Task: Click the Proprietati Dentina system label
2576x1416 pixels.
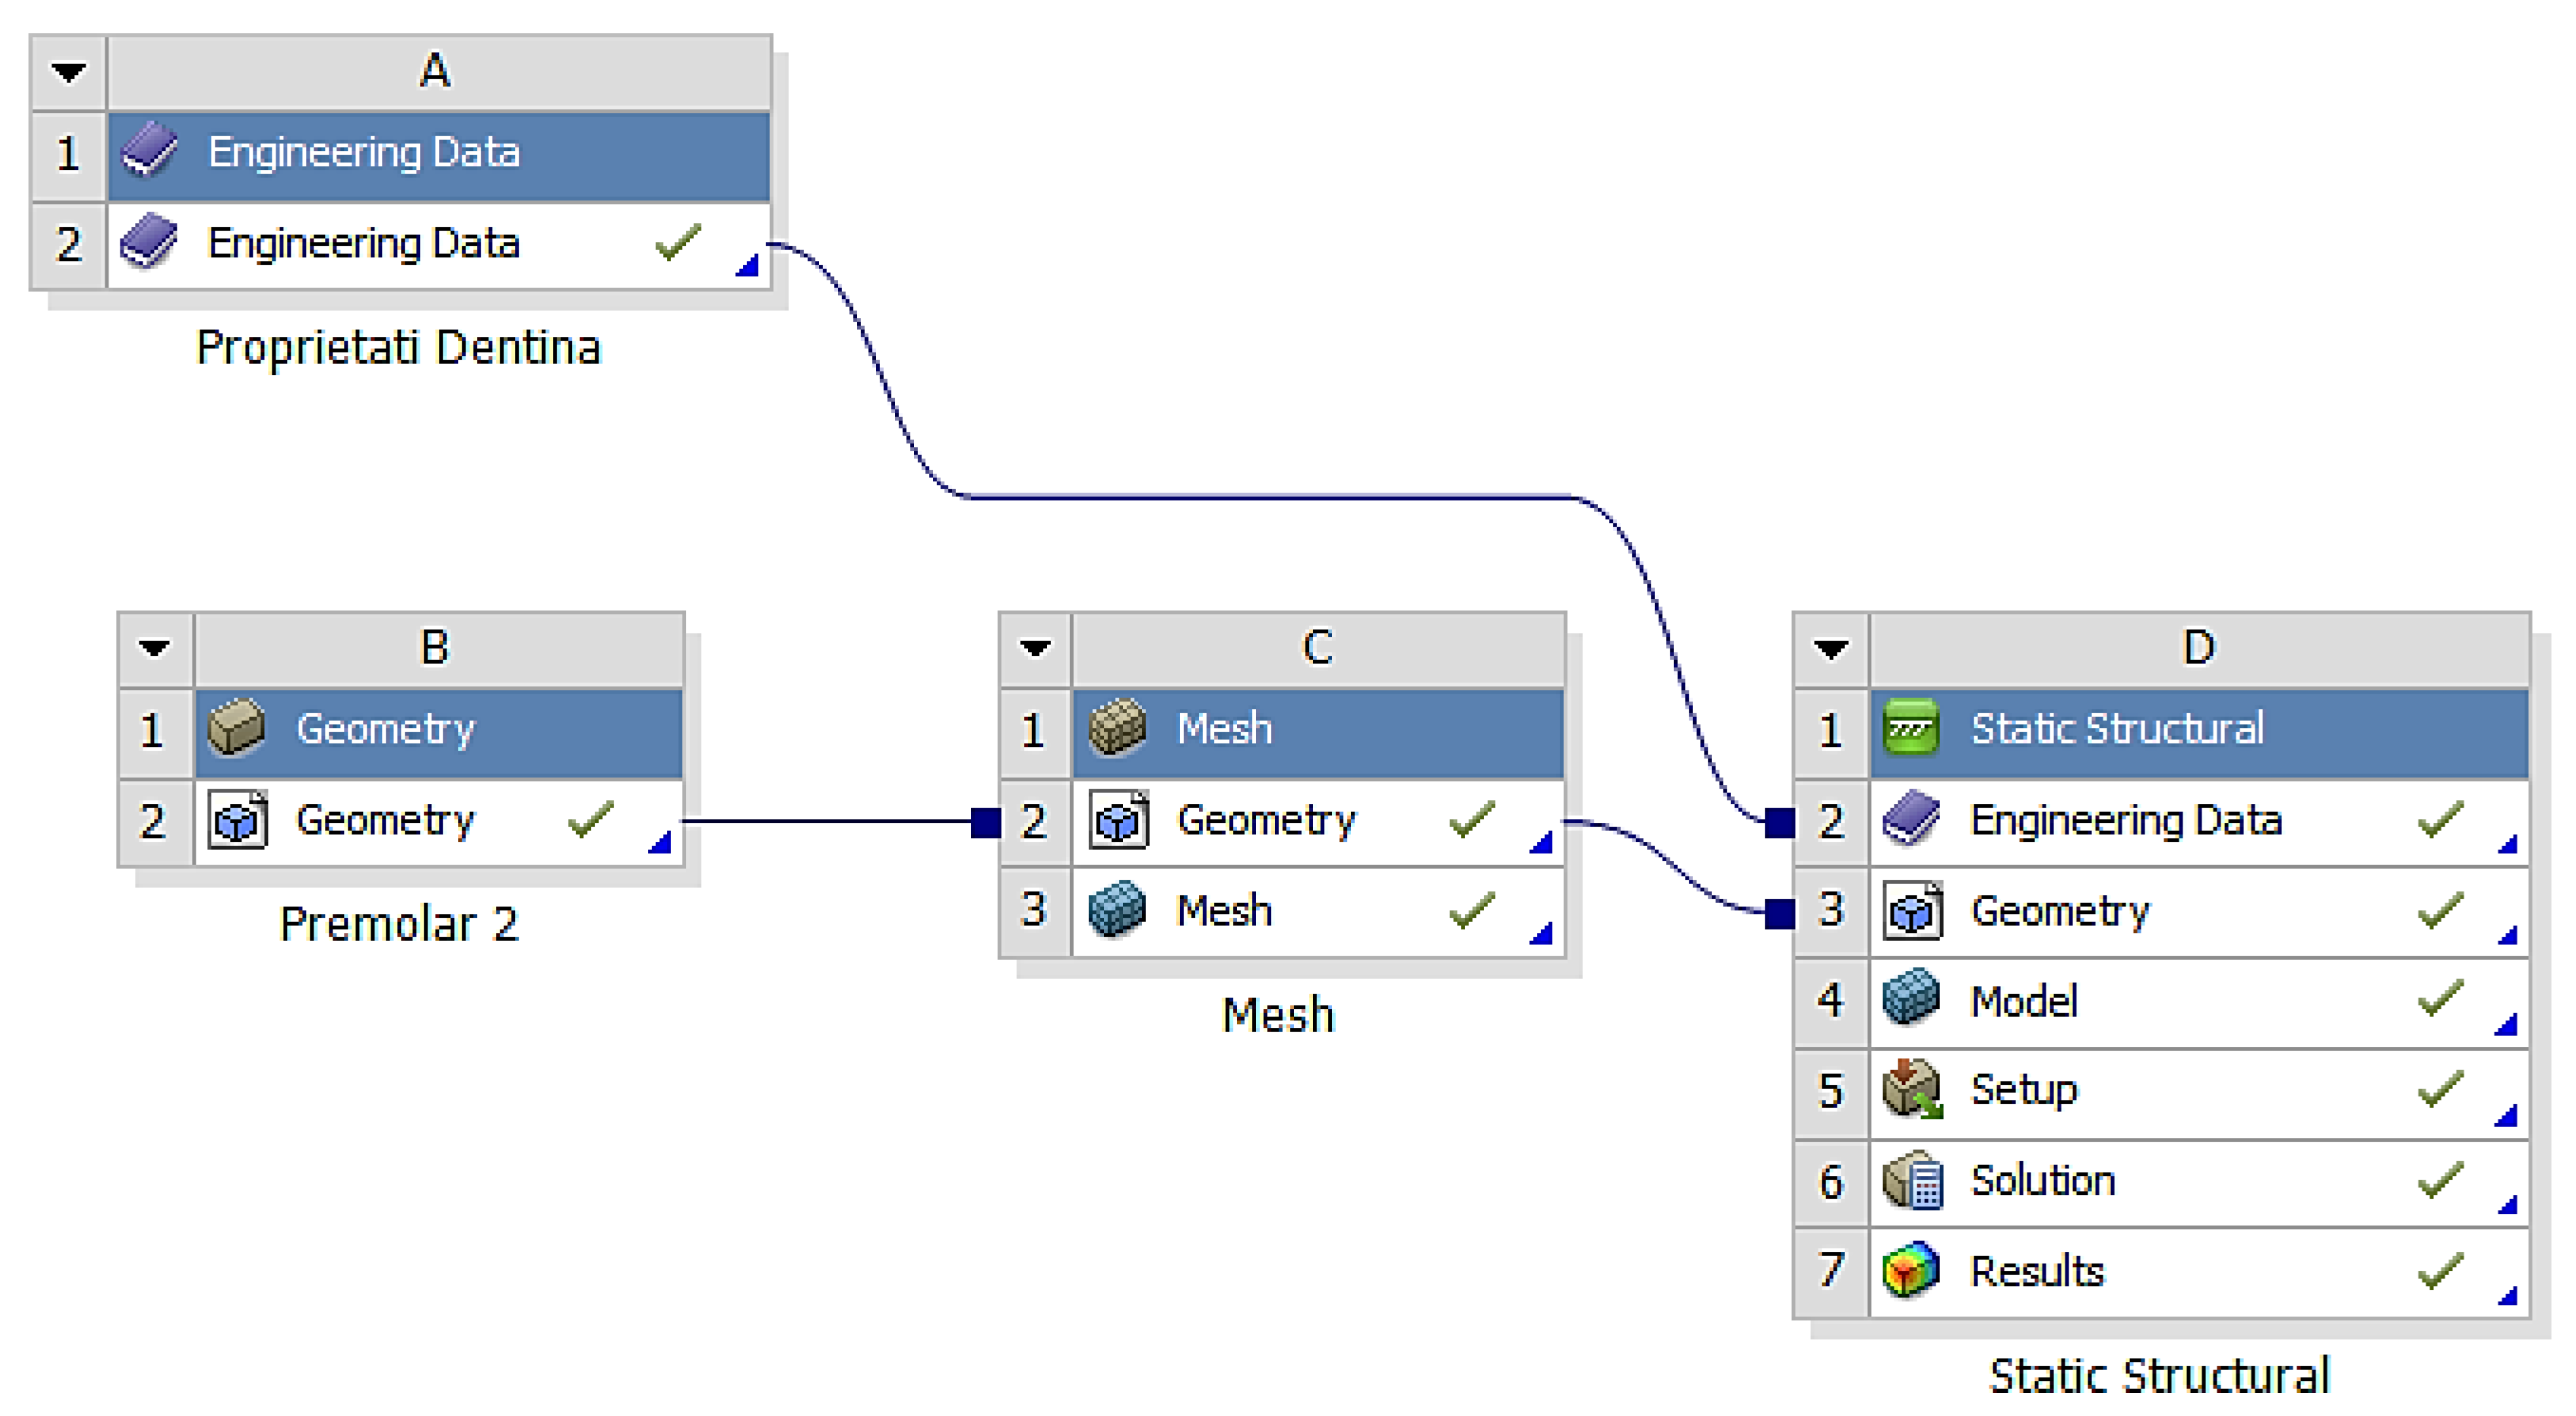Action: tap(398, 348)
